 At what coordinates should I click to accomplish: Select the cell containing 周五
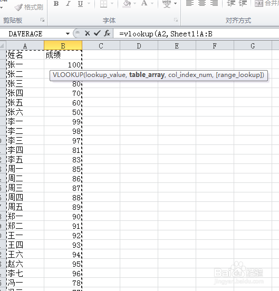tap(25, 207)
